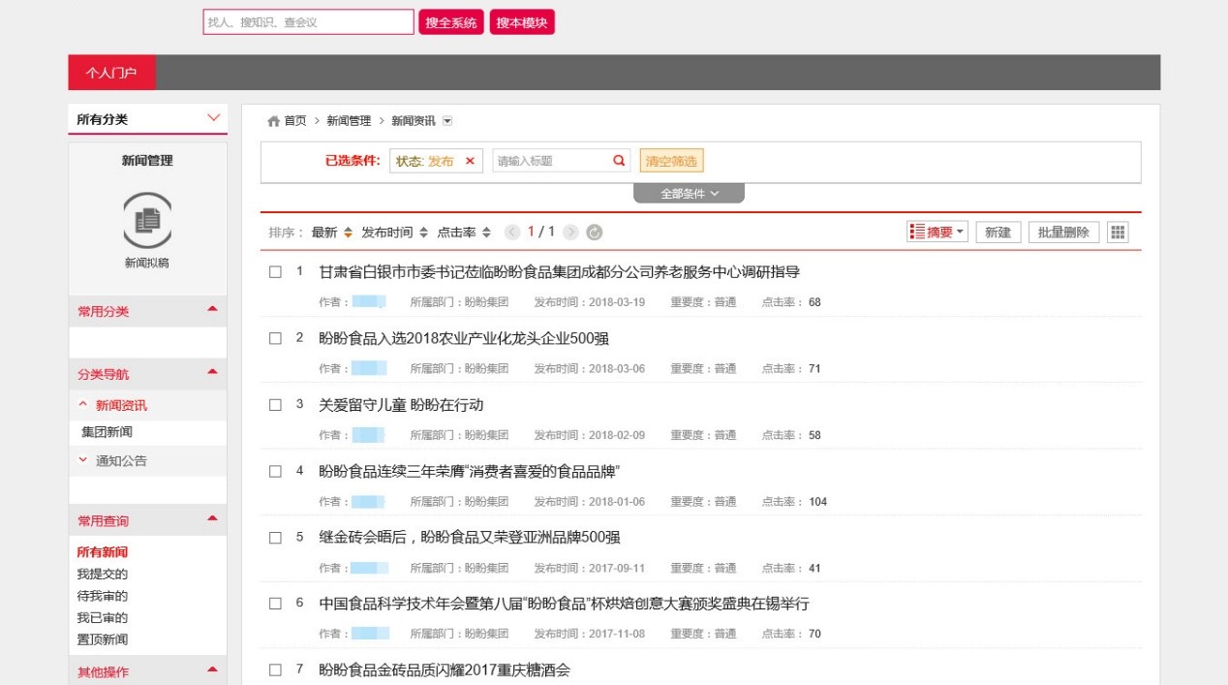Click the refresh list icon

click(x=595, y=233)
